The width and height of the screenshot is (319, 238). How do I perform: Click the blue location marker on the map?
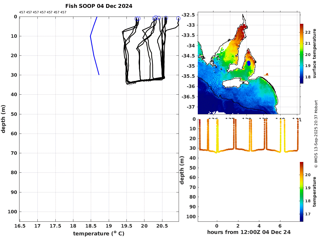pyautogui.click(x=249, y=63)
